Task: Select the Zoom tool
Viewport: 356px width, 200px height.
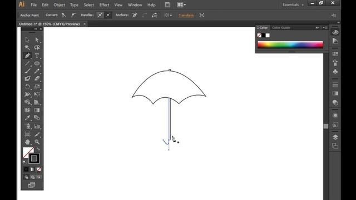Action: click(37, 142)
